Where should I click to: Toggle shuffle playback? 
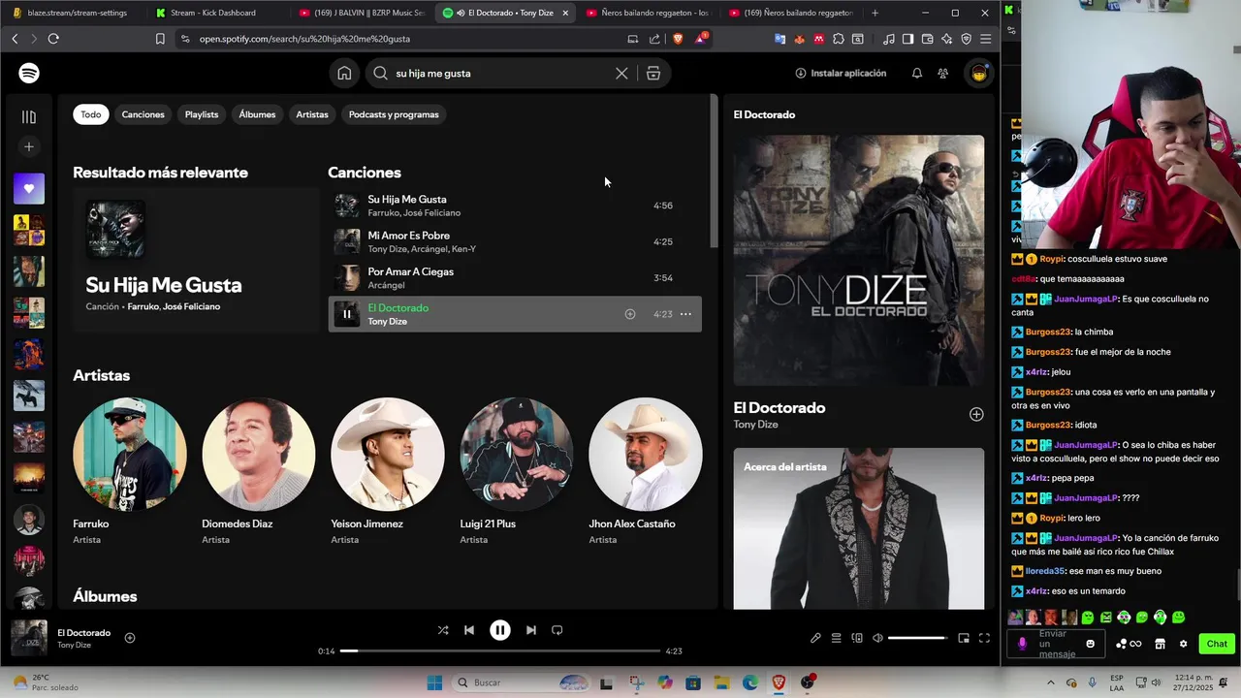443,630
